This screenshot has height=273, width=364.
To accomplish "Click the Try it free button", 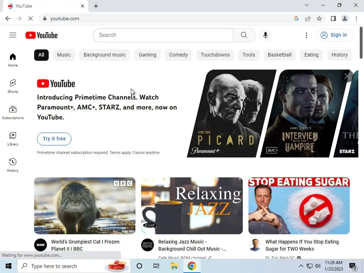I will pyautogui.click(x=54, y=139).
